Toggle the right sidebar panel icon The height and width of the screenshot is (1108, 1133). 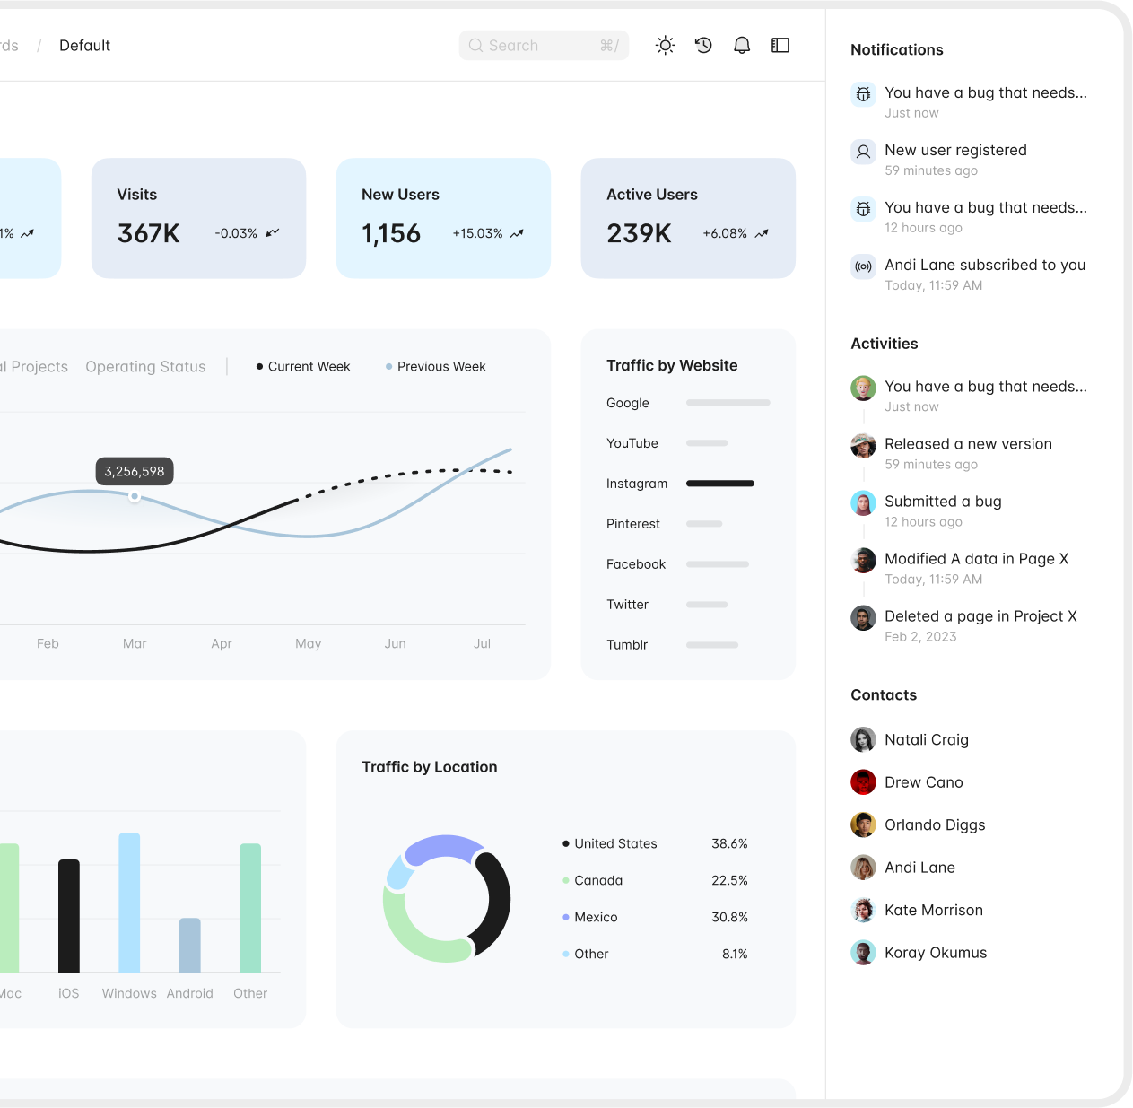coord(780,45)
